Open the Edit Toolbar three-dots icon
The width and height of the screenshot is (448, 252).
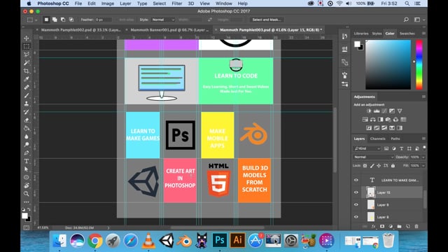[27, 202]
